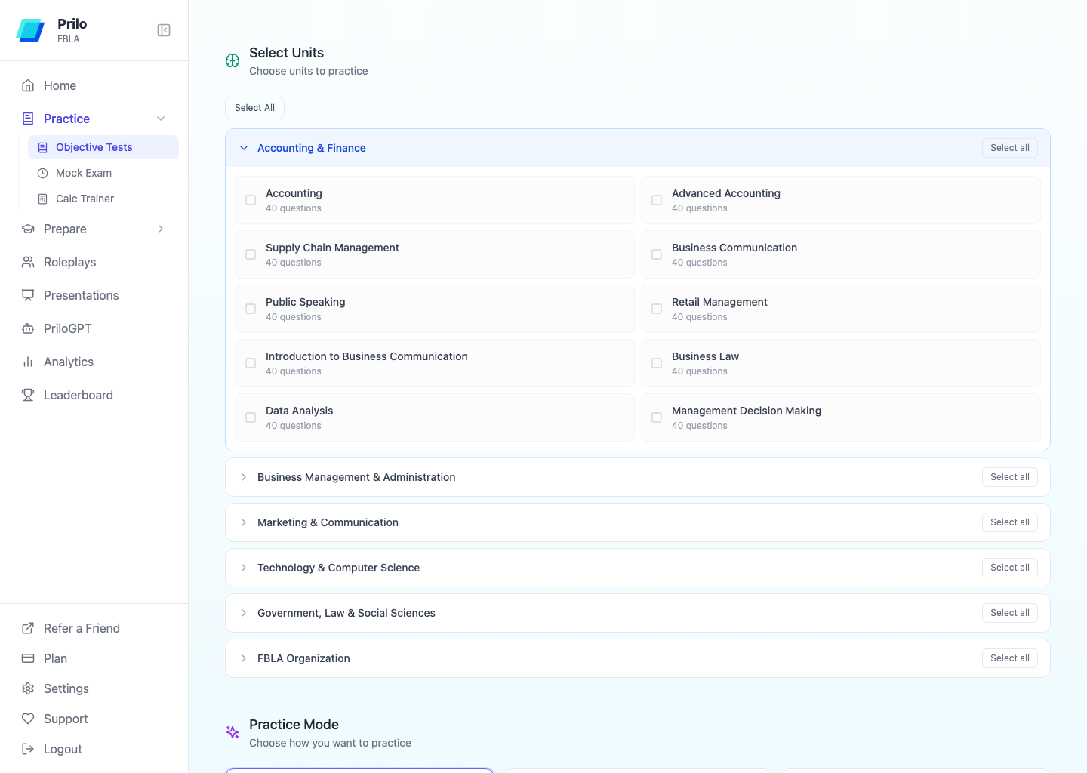
Task: Click the Settings gear icon
Action: point(28,688)
